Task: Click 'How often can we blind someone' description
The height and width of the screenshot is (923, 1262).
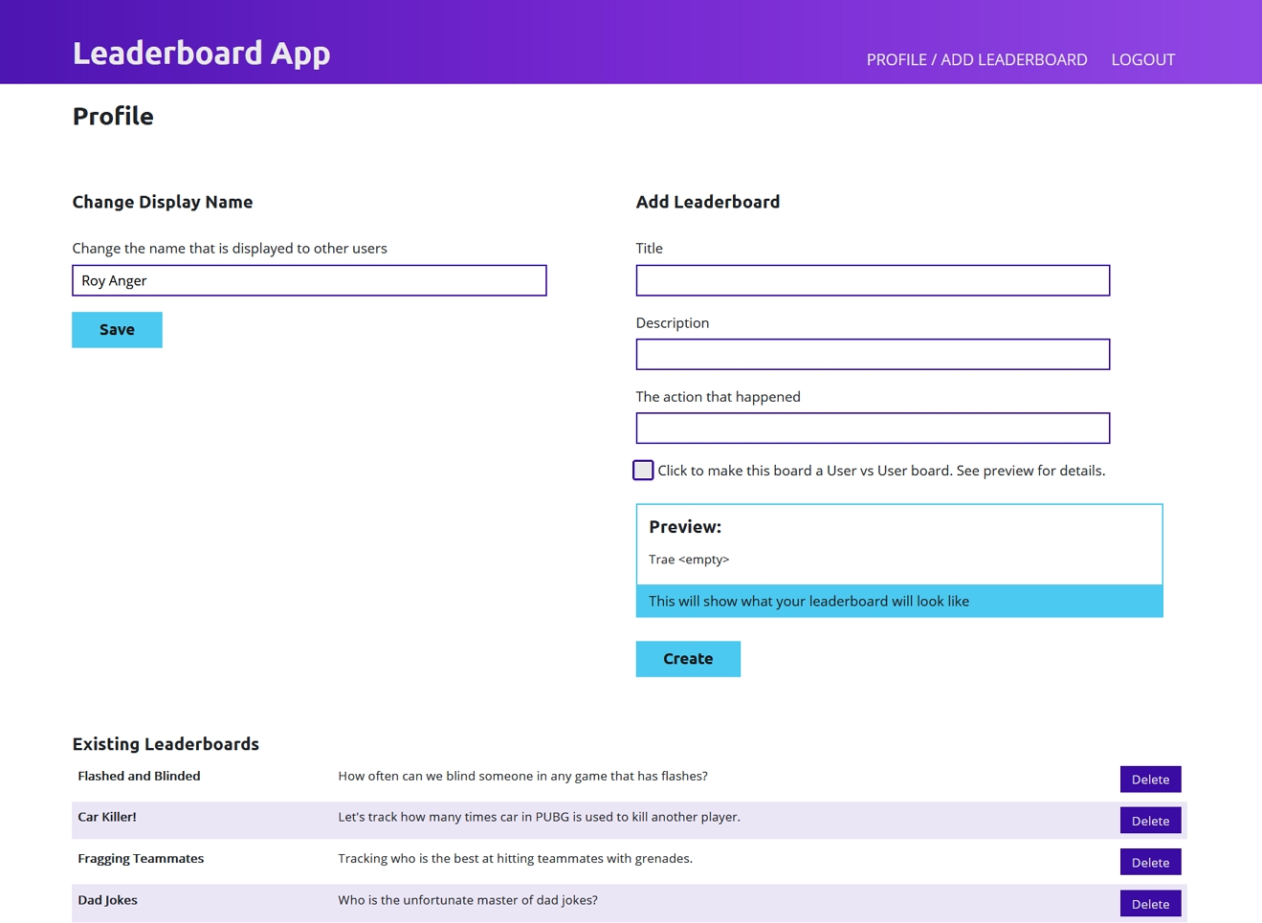Action: (522, 777)
